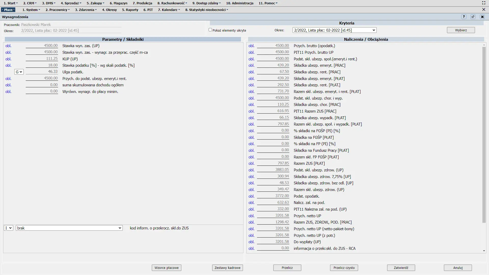Click the help question mark icon
Screen dimensions: 489x275
(x=464, y=17)
